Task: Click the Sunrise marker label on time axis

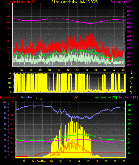Action: [x=41, y=161]
